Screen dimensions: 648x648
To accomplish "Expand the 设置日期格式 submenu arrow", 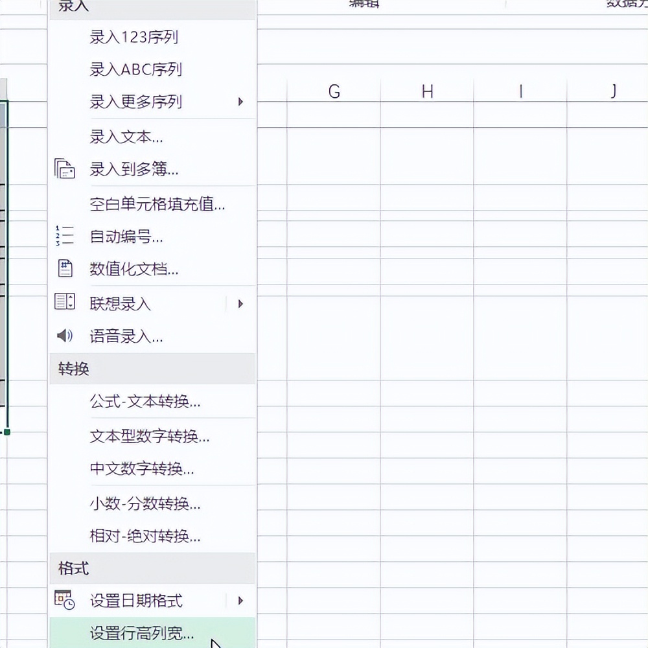I will pos(240,601).
